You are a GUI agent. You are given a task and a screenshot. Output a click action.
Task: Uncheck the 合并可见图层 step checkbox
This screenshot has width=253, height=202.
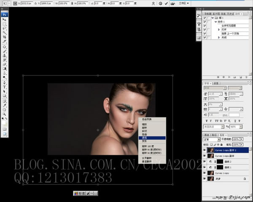pos(205,26)
